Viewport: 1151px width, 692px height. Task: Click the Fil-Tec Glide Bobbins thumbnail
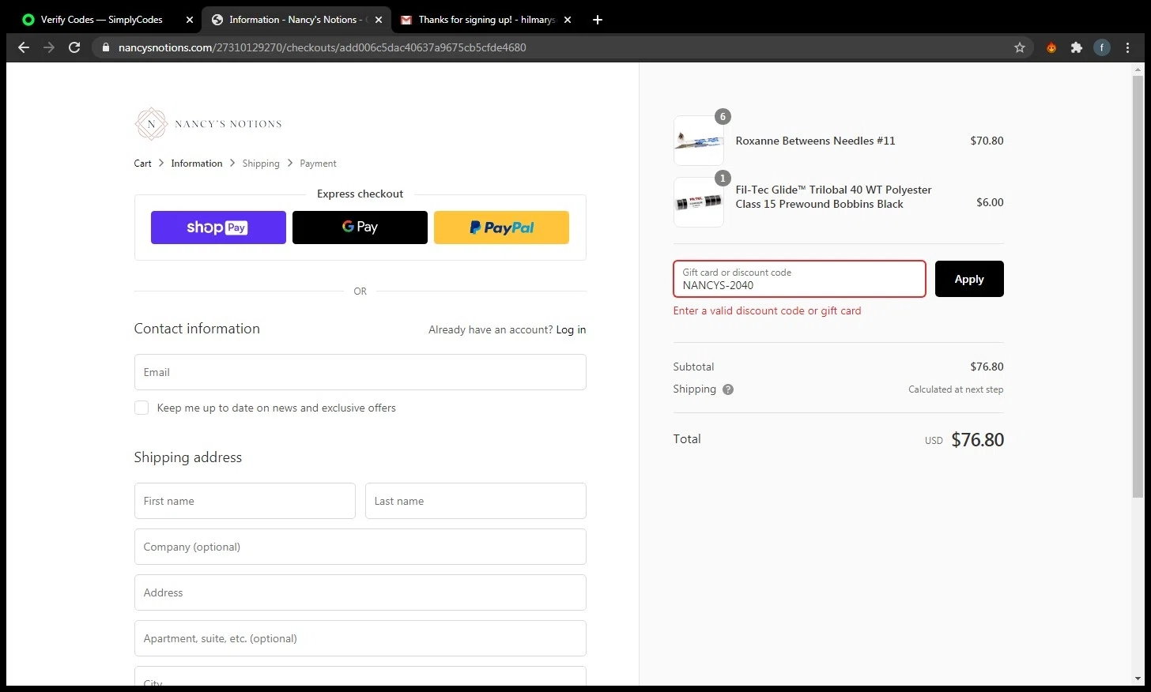[x=699, y=202]
